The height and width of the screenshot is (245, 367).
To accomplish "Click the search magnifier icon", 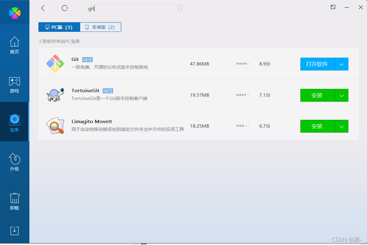I will click(179, 8).
